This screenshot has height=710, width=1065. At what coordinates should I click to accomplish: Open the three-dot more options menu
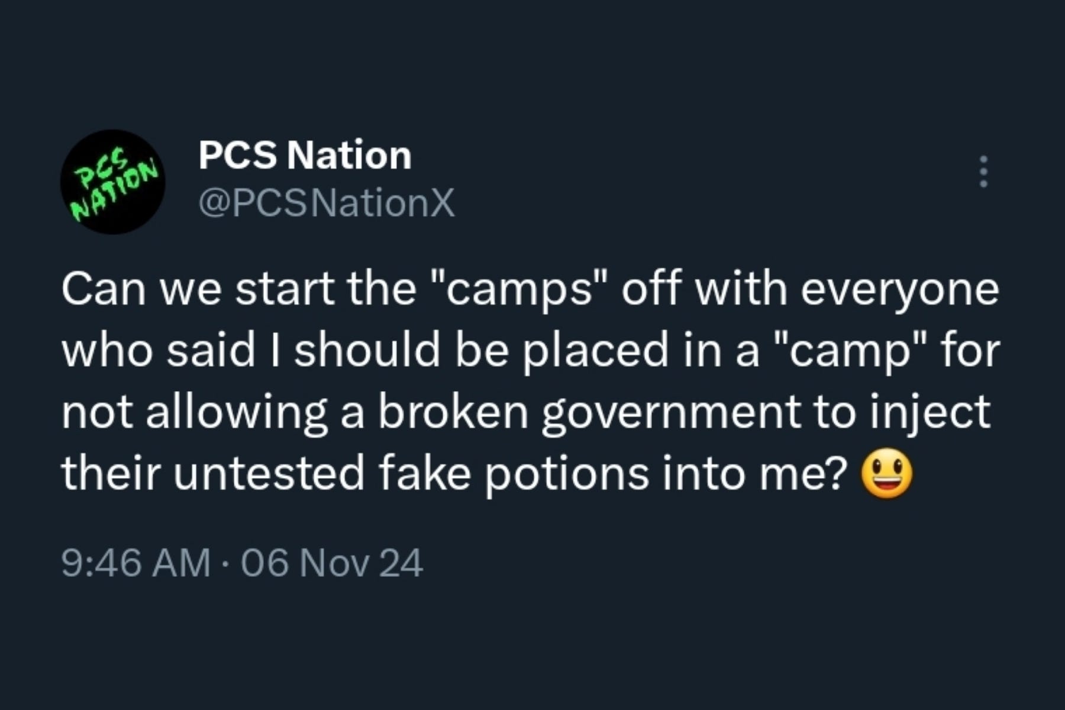983,172
